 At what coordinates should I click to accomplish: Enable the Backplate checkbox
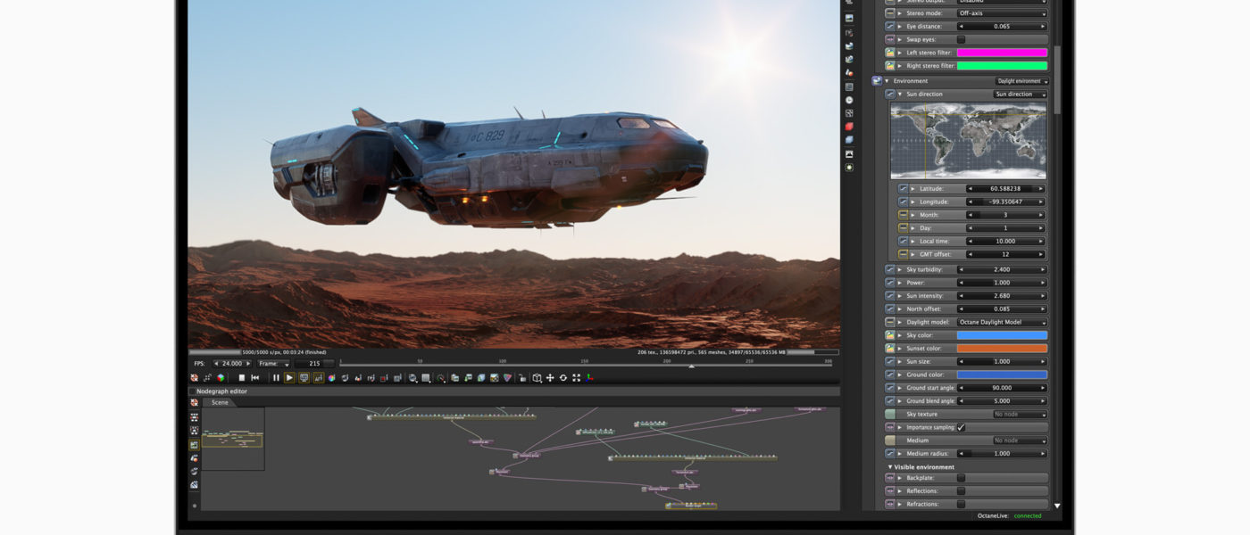pyautogui.click(x=961, y=478)
